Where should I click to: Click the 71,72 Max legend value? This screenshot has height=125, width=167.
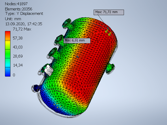22,29
